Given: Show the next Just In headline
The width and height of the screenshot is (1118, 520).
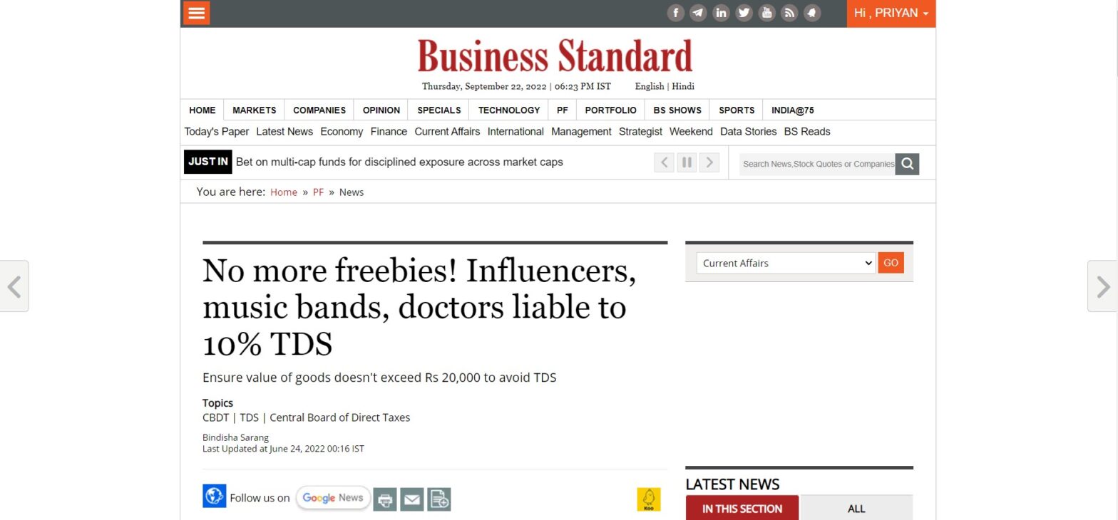Looking at the screenshot, I should (709, 162).
